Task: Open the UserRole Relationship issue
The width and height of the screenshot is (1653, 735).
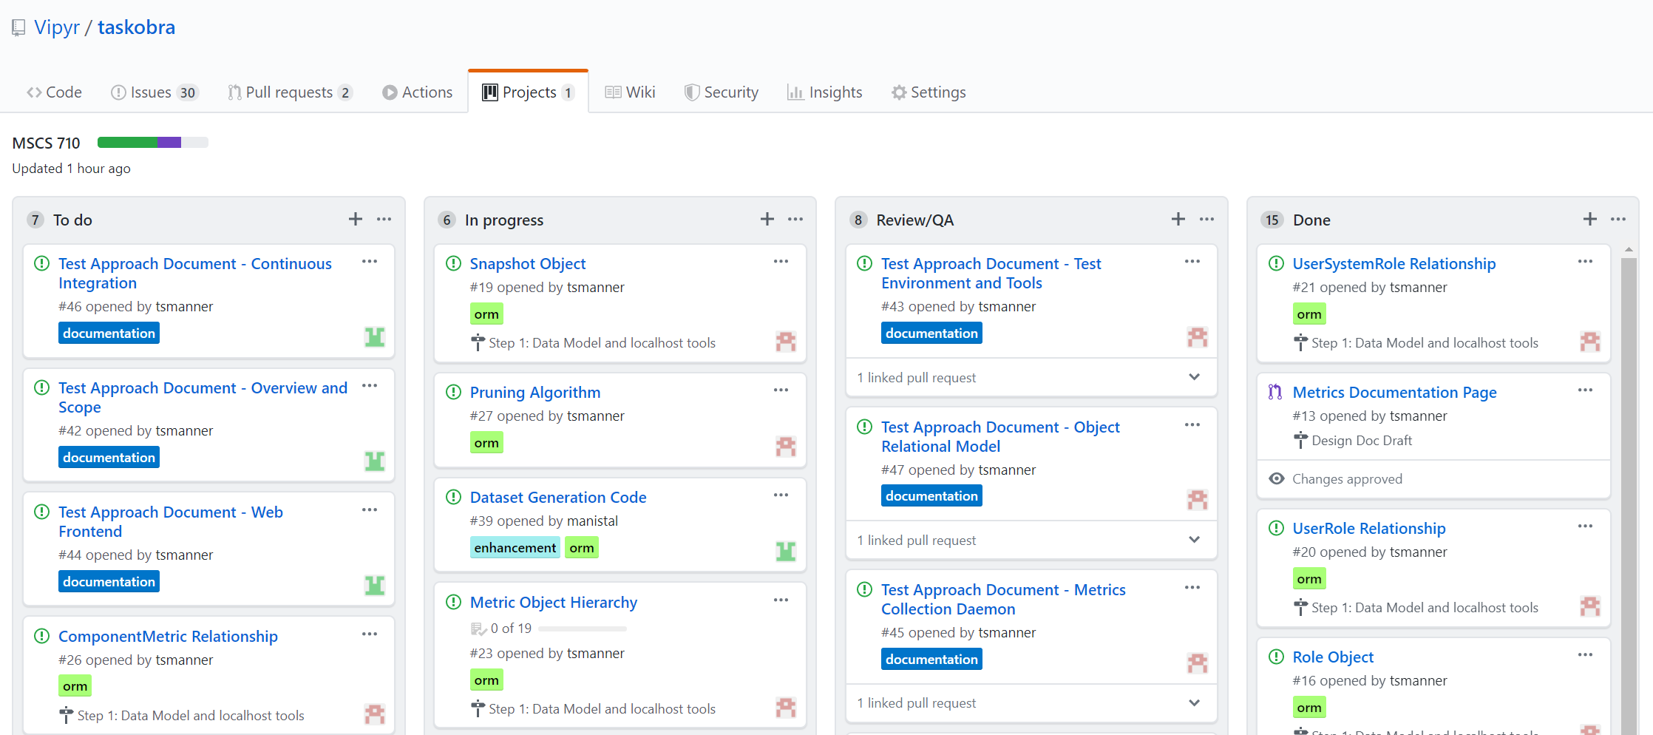Action: [1369, 528]
